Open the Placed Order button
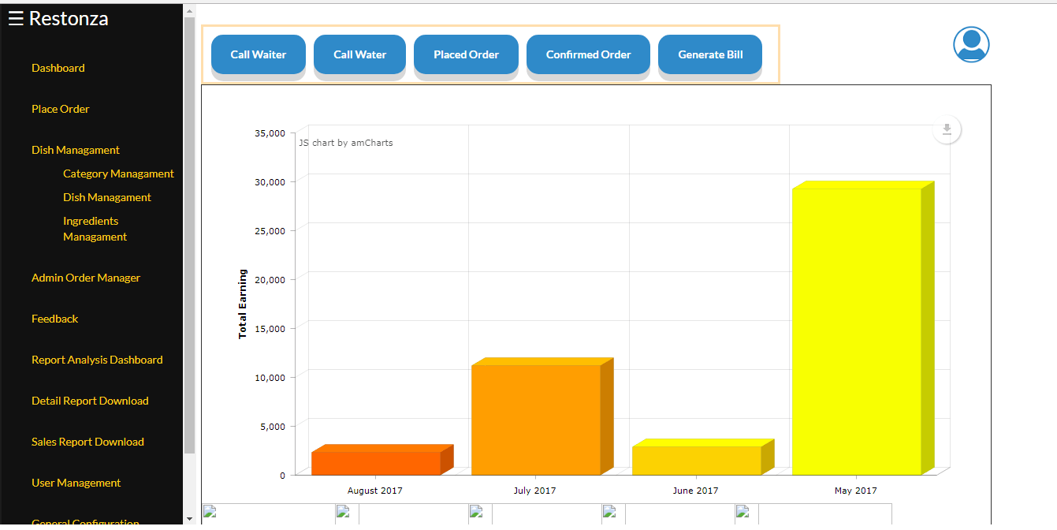 tap(466, 54)
